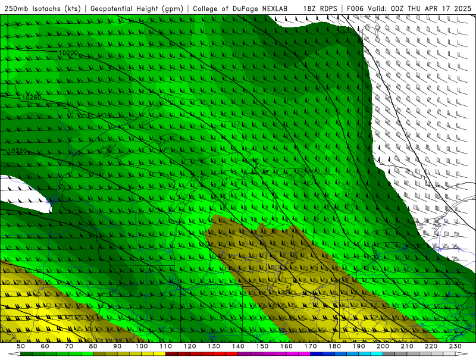The height and width of the screenshot is (357, 476).
Task: Click the 130 value on the color scale
Action: click(214, 346)
